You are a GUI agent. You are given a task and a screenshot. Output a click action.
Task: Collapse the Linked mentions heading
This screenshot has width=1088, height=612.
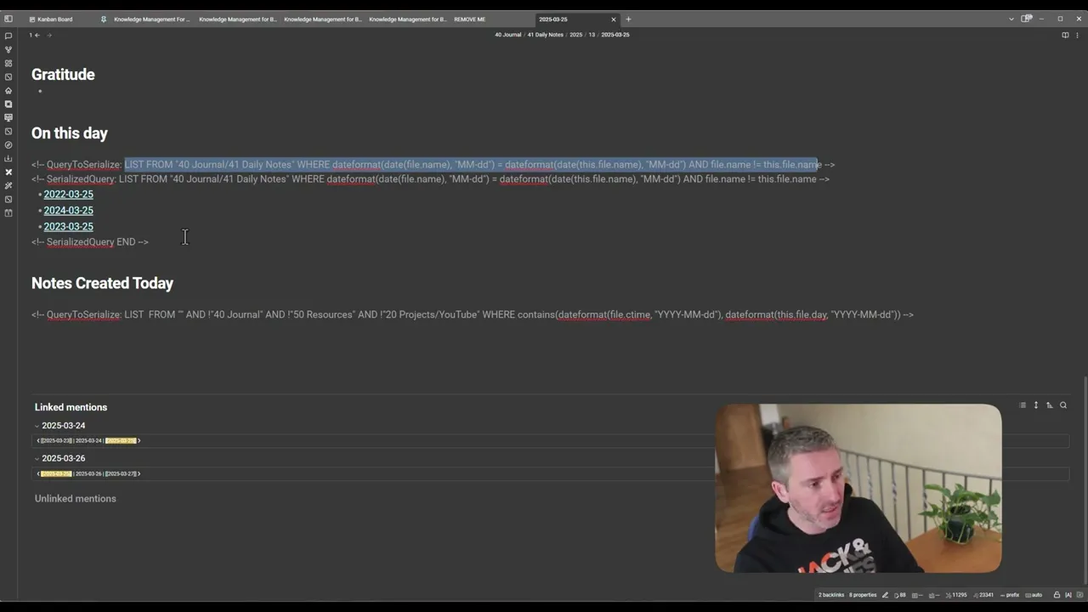point(71,407)
